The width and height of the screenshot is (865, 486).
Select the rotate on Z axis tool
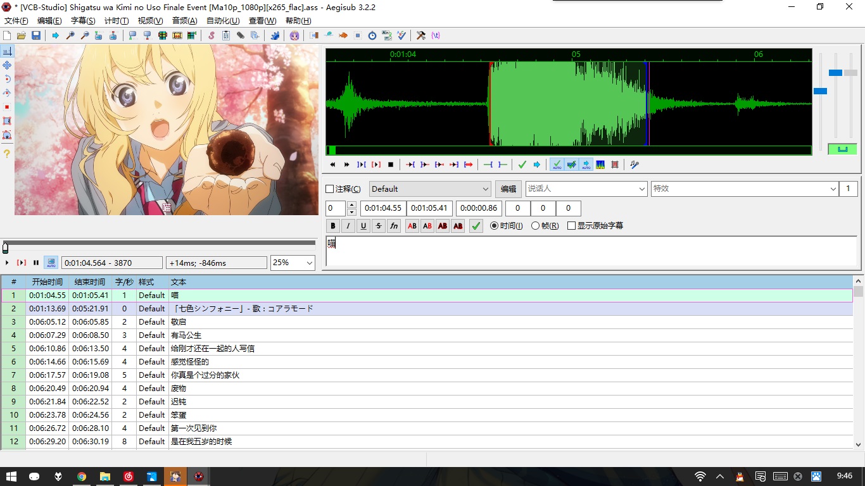[x=7, y=79]
